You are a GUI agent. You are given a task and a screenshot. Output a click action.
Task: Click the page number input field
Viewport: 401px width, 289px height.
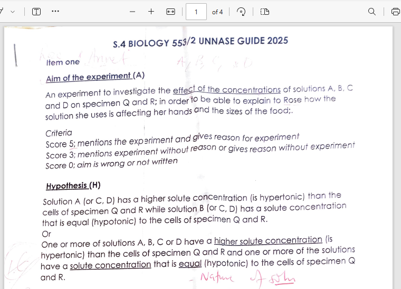click(x=196, y=12)
